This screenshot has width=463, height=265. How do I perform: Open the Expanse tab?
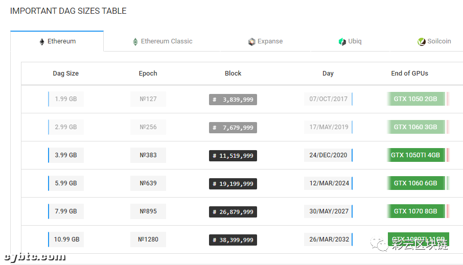pos(270,41)
